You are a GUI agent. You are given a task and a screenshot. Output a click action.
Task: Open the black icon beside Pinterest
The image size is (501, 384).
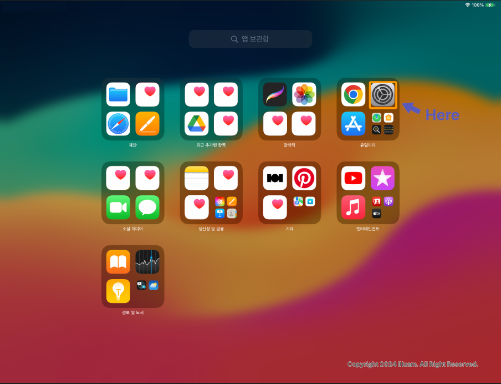(275, 178)
